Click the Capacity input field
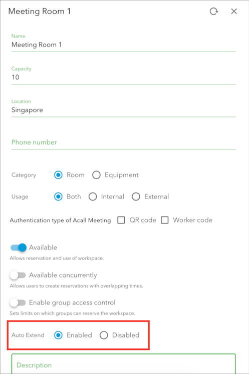This screenshot has width=249, height=374. (x=123, y=77)
